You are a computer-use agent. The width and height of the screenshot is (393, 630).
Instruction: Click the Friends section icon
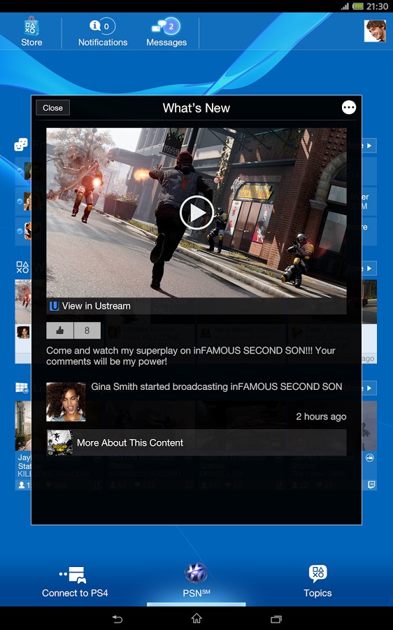[21, 144]
